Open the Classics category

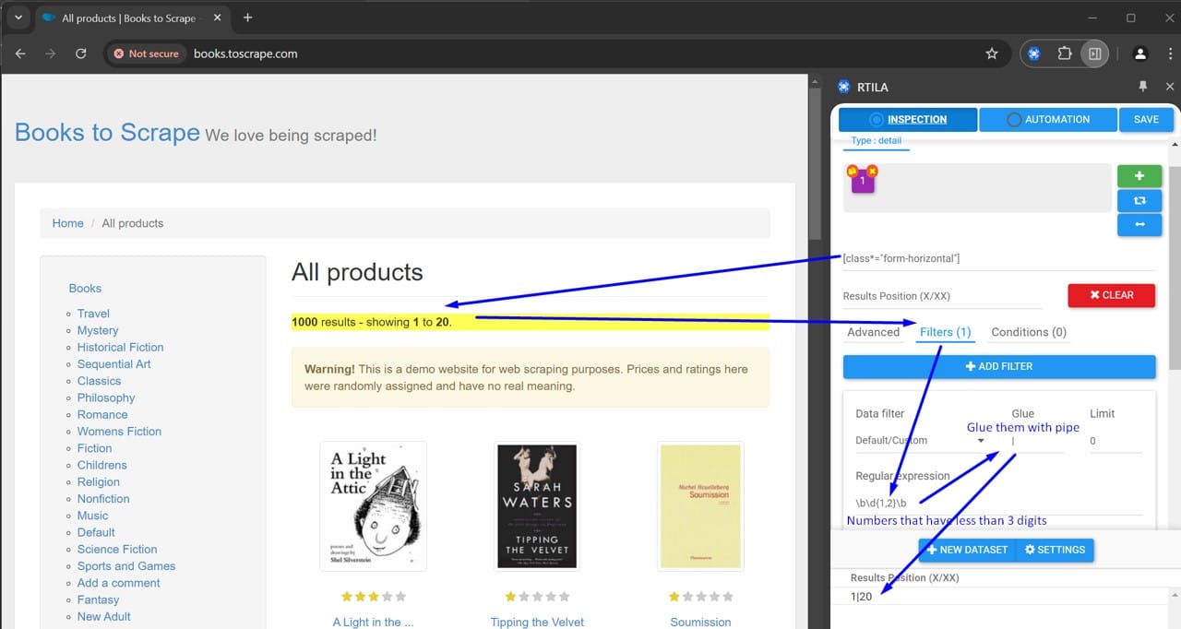tap(99, 381)
